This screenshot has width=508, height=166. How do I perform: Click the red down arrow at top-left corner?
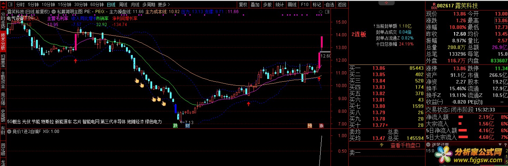3,7
